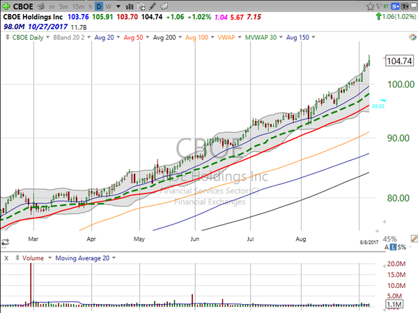418x313 pixels.
Task: Flag the CBOE symbol with the flag icon
Action: (379, 6)
